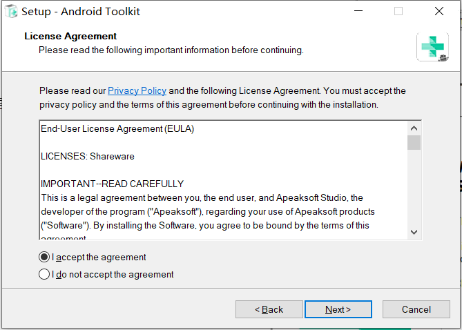
Task: Click the license agreement scrollbar thumb
Action: click(x=414, y=143)
